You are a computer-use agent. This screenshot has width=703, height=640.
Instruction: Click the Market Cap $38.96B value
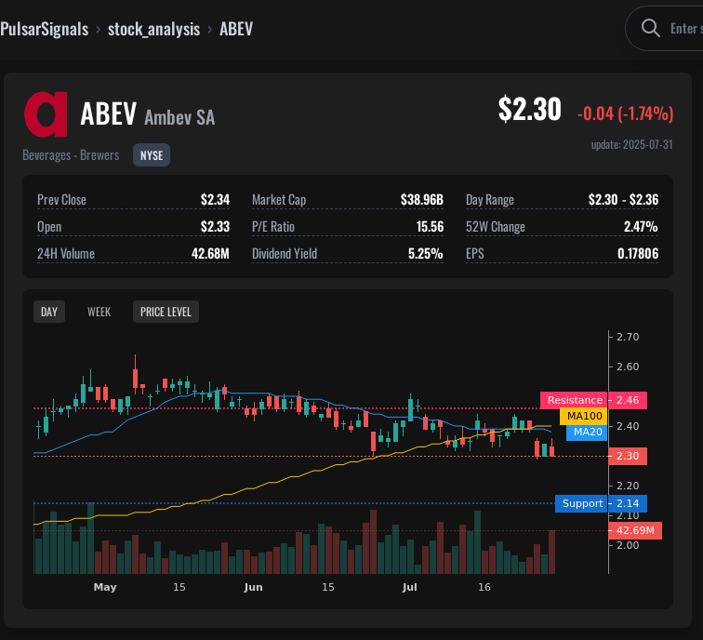[422, 200]
